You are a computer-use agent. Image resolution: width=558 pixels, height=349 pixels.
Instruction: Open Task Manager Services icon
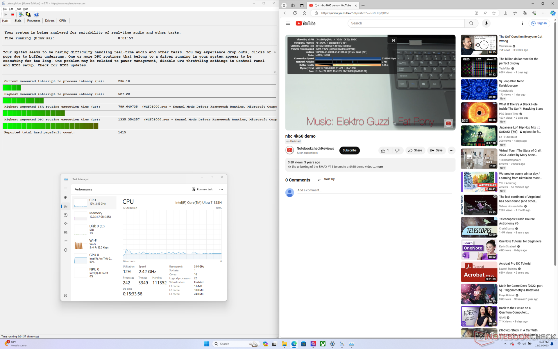(66, 250)
